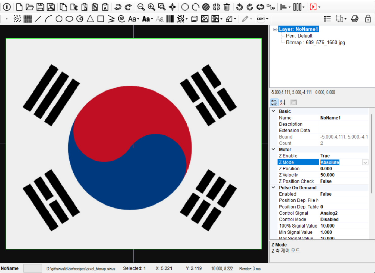The width and height of the screenshot is (375, 273).
Task: Select the line drawing tool
Action: pos(38,19)
